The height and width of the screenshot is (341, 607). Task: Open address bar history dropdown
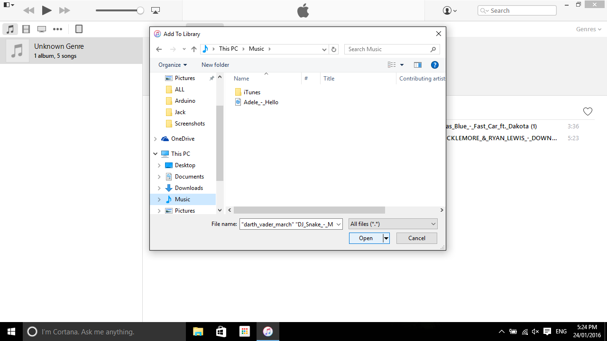[324, 49]
